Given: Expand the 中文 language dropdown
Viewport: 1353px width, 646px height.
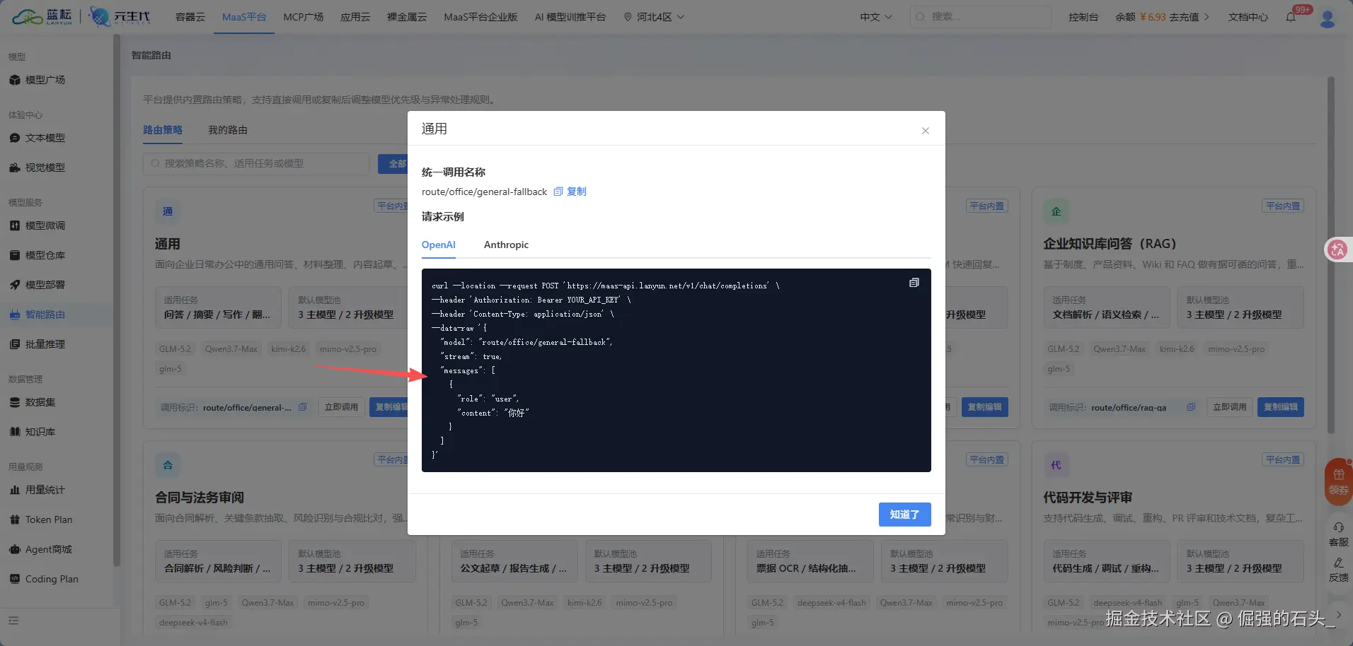Looking at the screenshot, I should pyautogui.click(x=876, y=17).
